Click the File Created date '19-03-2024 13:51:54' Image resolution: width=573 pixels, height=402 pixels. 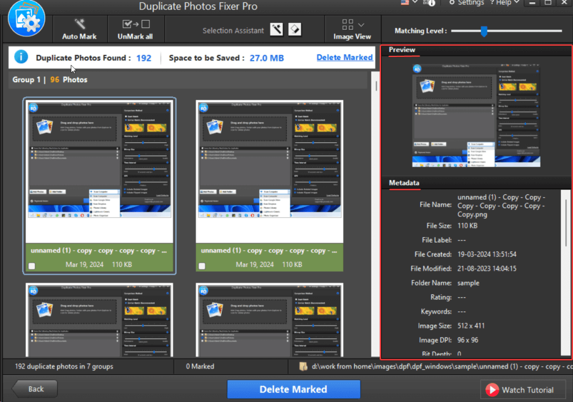click(487, 254)
